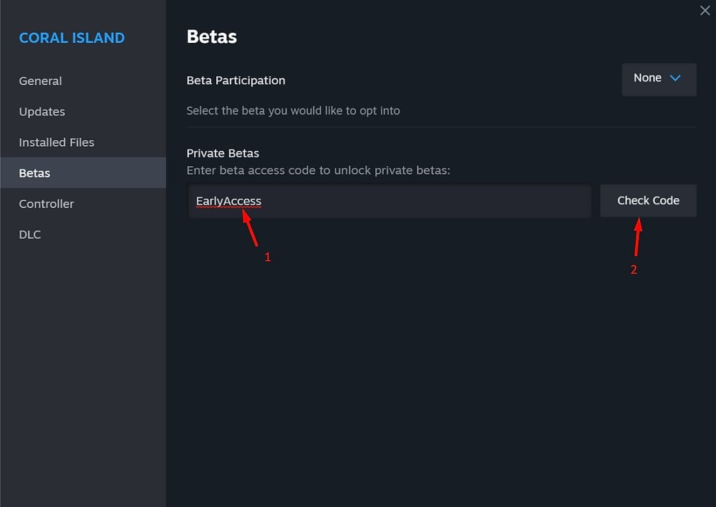Image resolution: width=716 pixels, height=507 pixels.
Task: Click the beta access code input field
Action: tap(415, 201)
